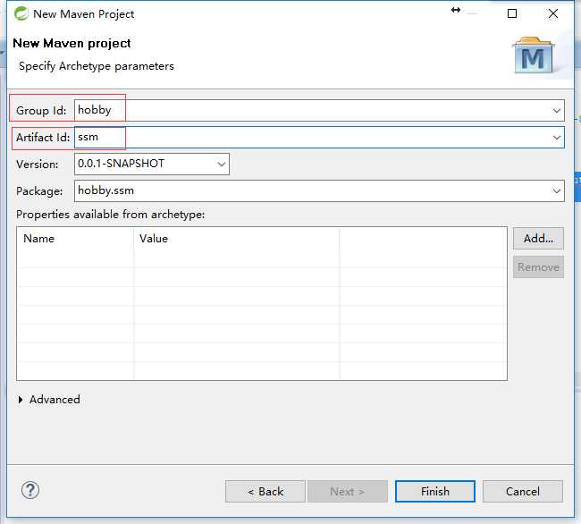Click the Spring leaf icon in title bar
581x524 pixels.
coord(21,13)
